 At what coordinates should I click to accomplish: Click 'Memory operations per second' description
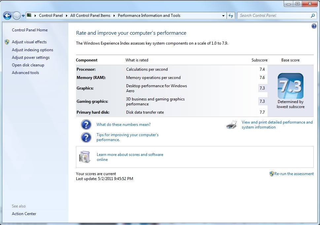(x=153, y=78)
